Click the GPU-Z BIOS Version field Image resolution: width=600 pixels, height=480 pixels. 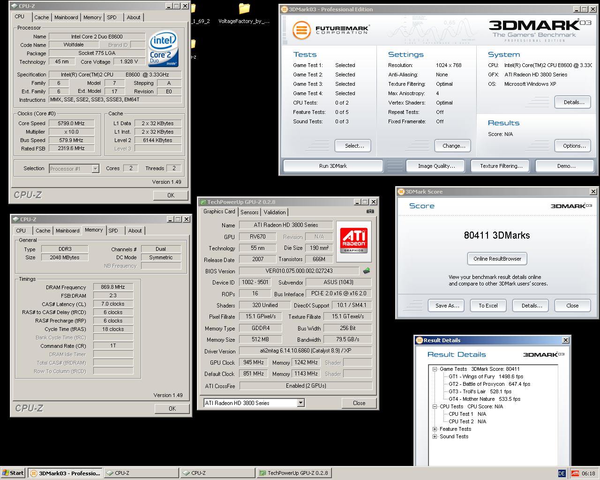(x=299, y=271)
